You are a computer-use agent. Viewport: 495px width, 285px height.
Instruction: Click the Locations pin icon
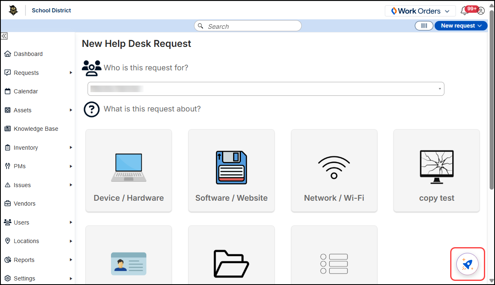pyautogui.click(x=7, y=241)
